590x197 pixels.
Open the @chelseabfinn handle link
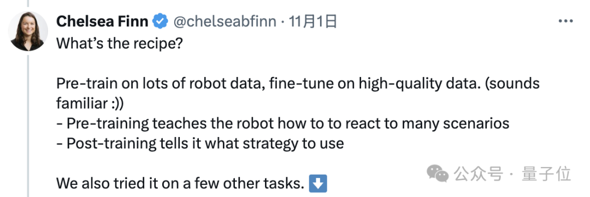tap(225, 22)
